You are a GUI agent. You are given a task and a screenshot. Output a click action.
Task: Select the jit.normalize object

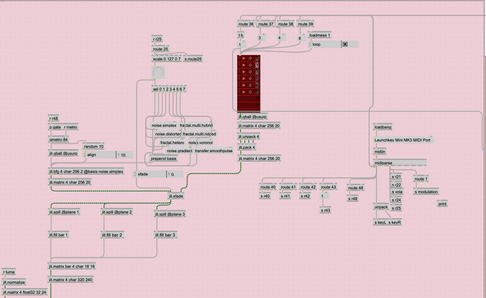click(14, 282)
